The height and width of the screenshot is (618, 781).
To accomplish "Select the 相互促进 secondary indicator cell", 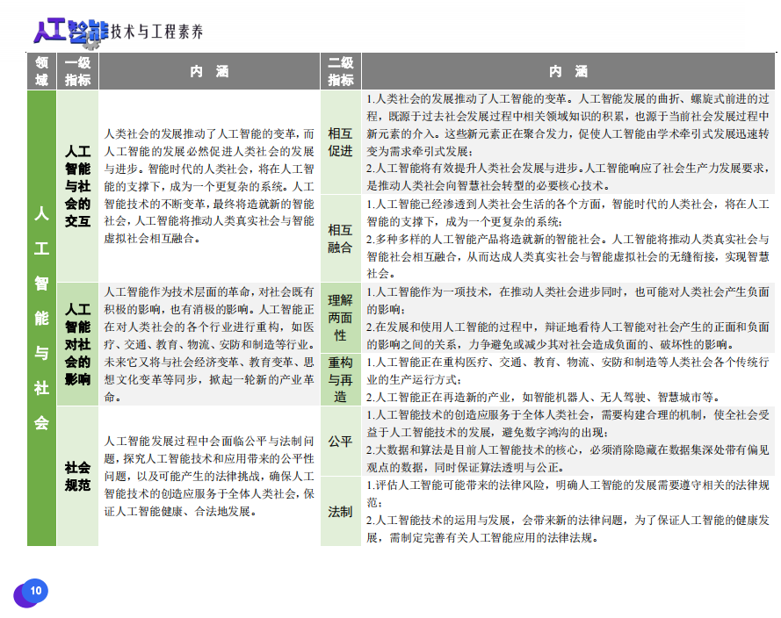I will [340, 141].
